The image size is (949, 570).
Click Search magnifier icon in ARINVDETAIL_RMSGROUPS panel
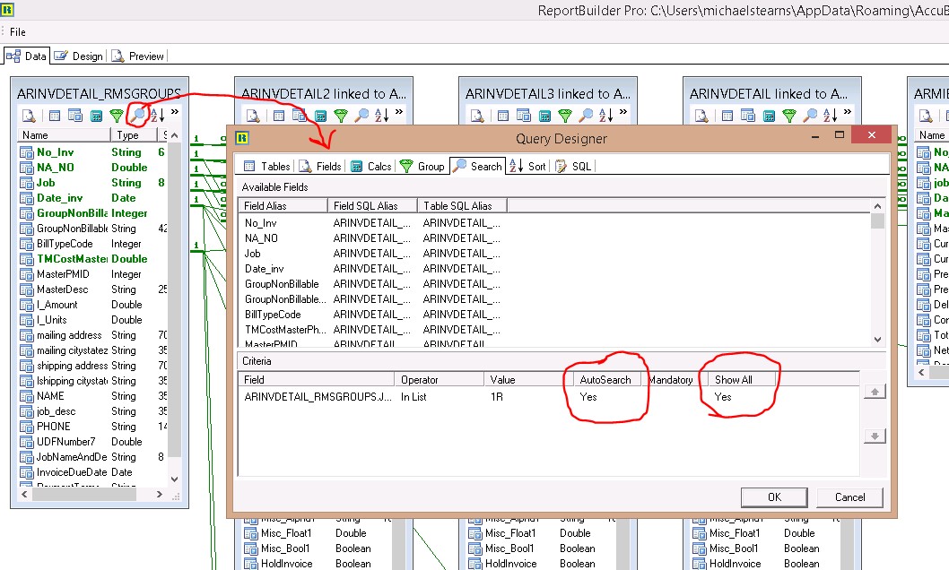(x=139, y=114)
